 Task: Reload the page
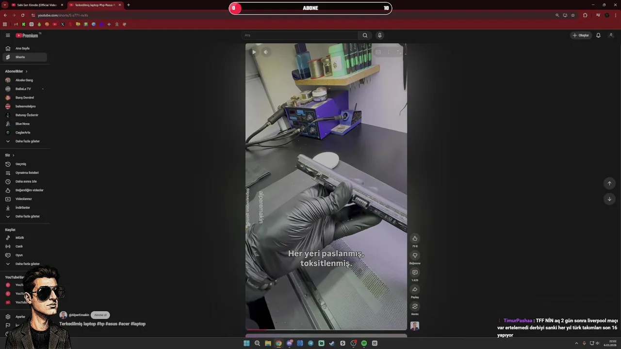coord(22,16)
